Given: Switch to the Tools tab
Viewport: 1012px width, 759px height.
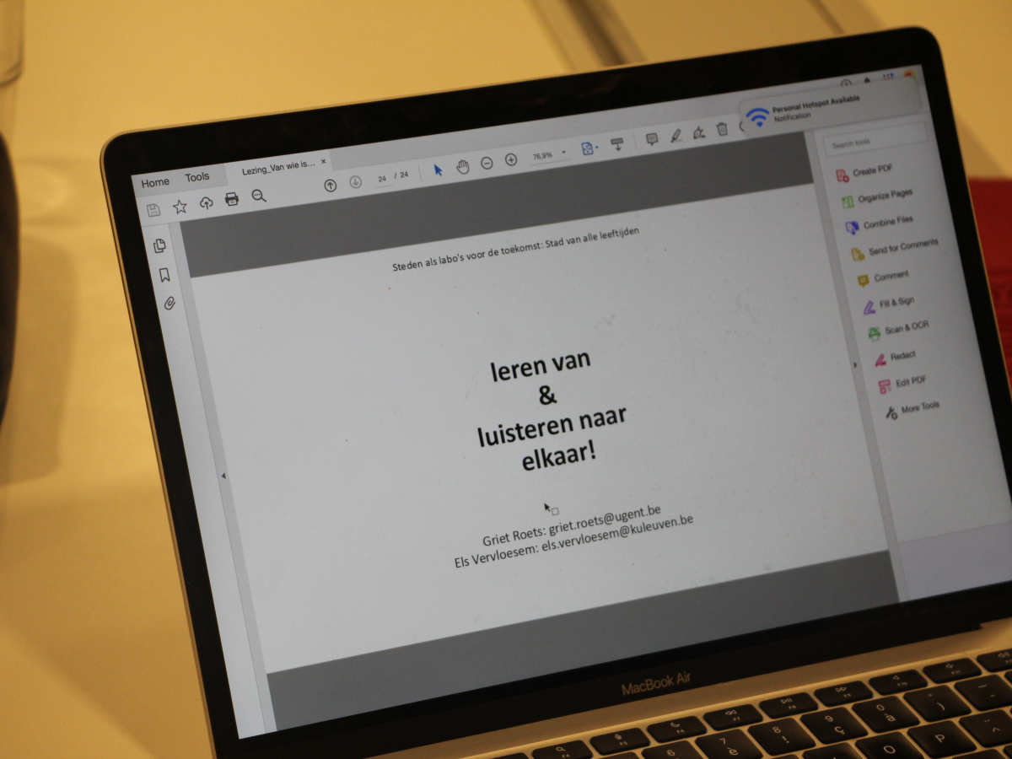Looking at the screenshot, I should coord(197,177).
